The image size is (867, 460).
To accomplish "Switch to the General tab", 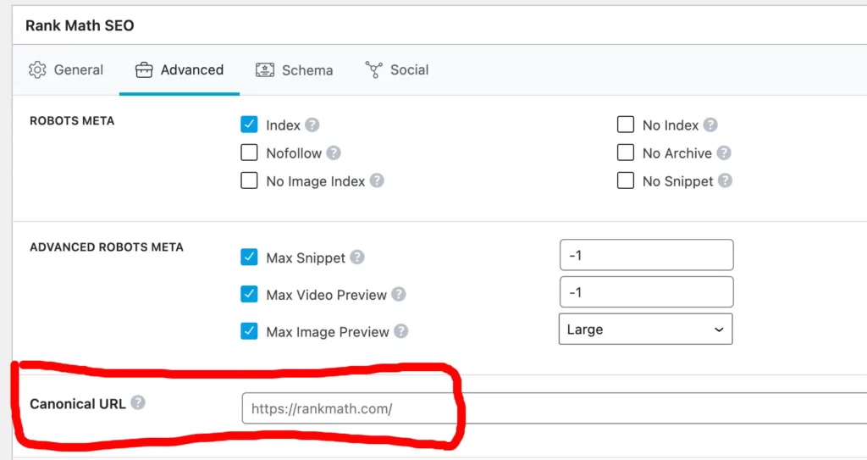I will point(66,70).
